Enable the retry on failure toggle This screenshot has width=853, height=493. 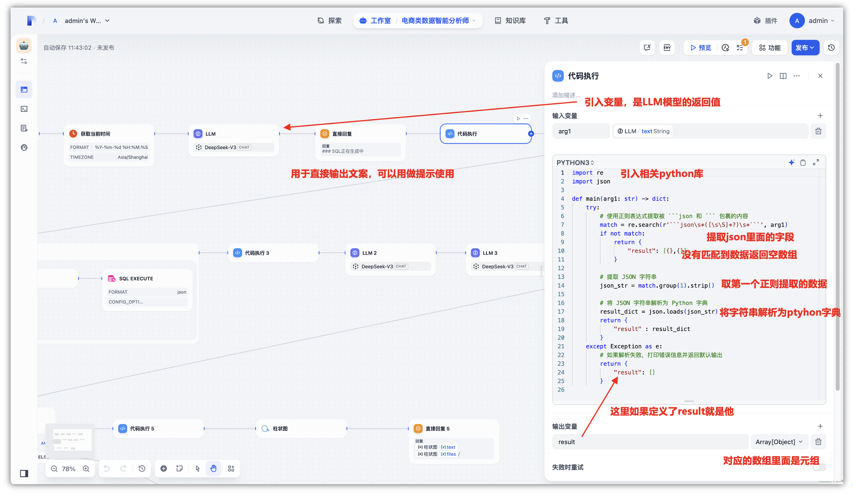[x=819, y=467]
